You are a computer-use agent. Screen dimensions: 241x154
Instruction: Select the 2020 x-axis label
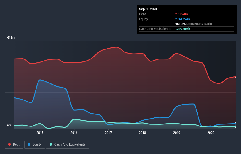click(211, 133)
